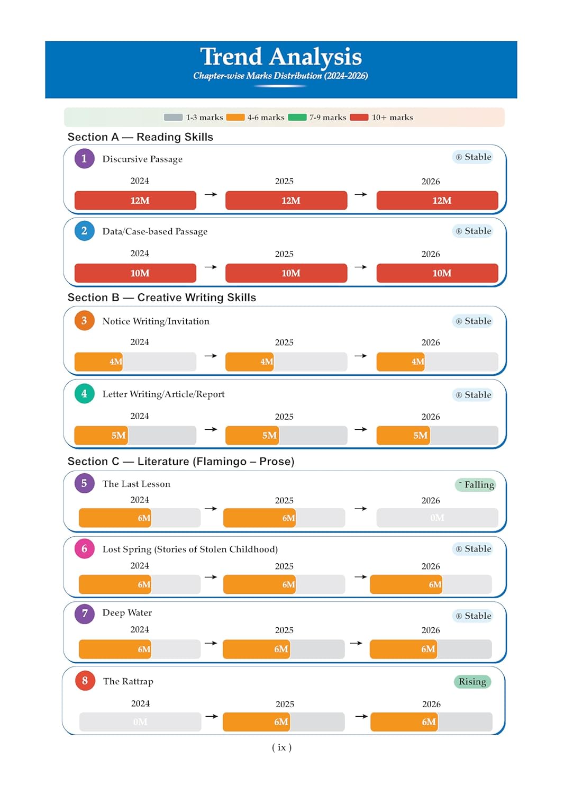Click the Falling tag on The Last Lesson
Viewport: 564px width, 794px height.
(x=475, y=484)
